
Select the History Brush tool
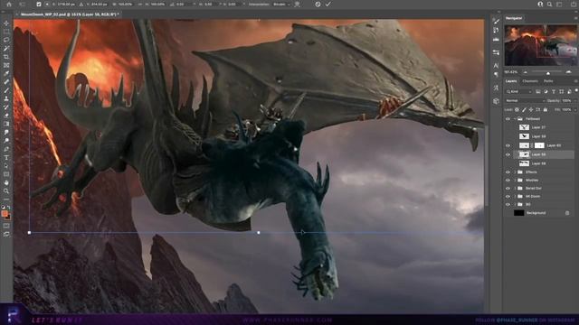[x=6, y=107]
